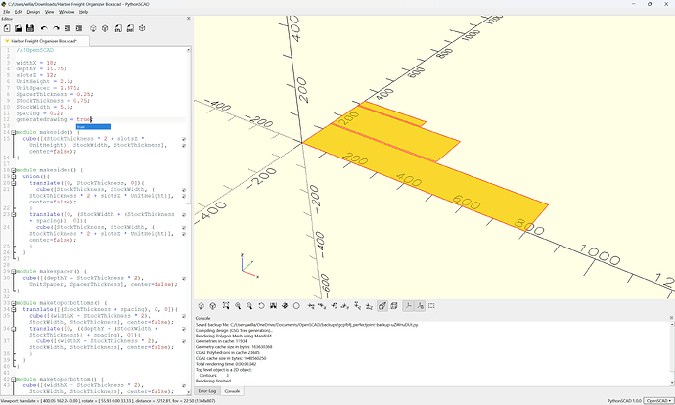The height and width of the screenshot is (405, 675).
Task: Click the Undo arrow icon
Action: [44, 28]
